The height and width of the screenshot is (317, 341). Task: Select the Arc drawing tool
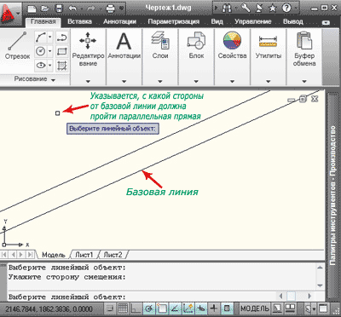click(x=40, y=37)
